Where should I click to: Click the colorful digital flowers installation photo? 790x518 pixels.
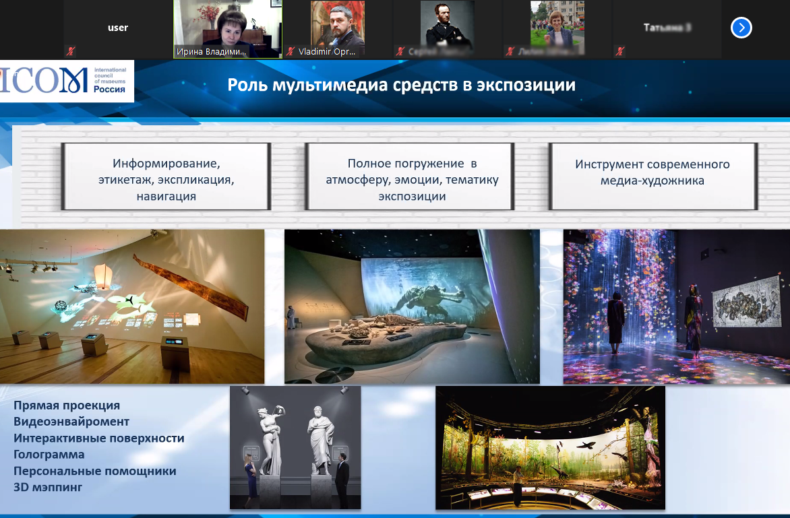(676, 306)
